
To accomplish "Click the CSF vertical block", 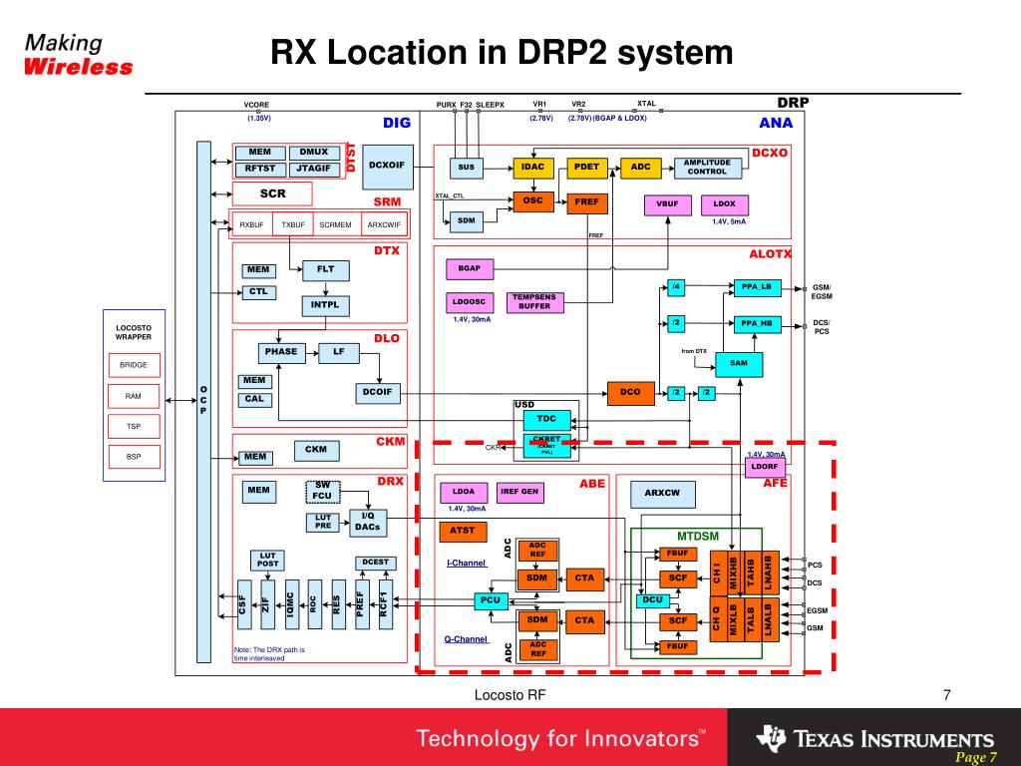I will click(x=244, y=604).
